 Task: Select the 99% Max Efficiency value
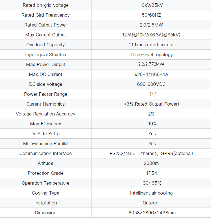152,124
